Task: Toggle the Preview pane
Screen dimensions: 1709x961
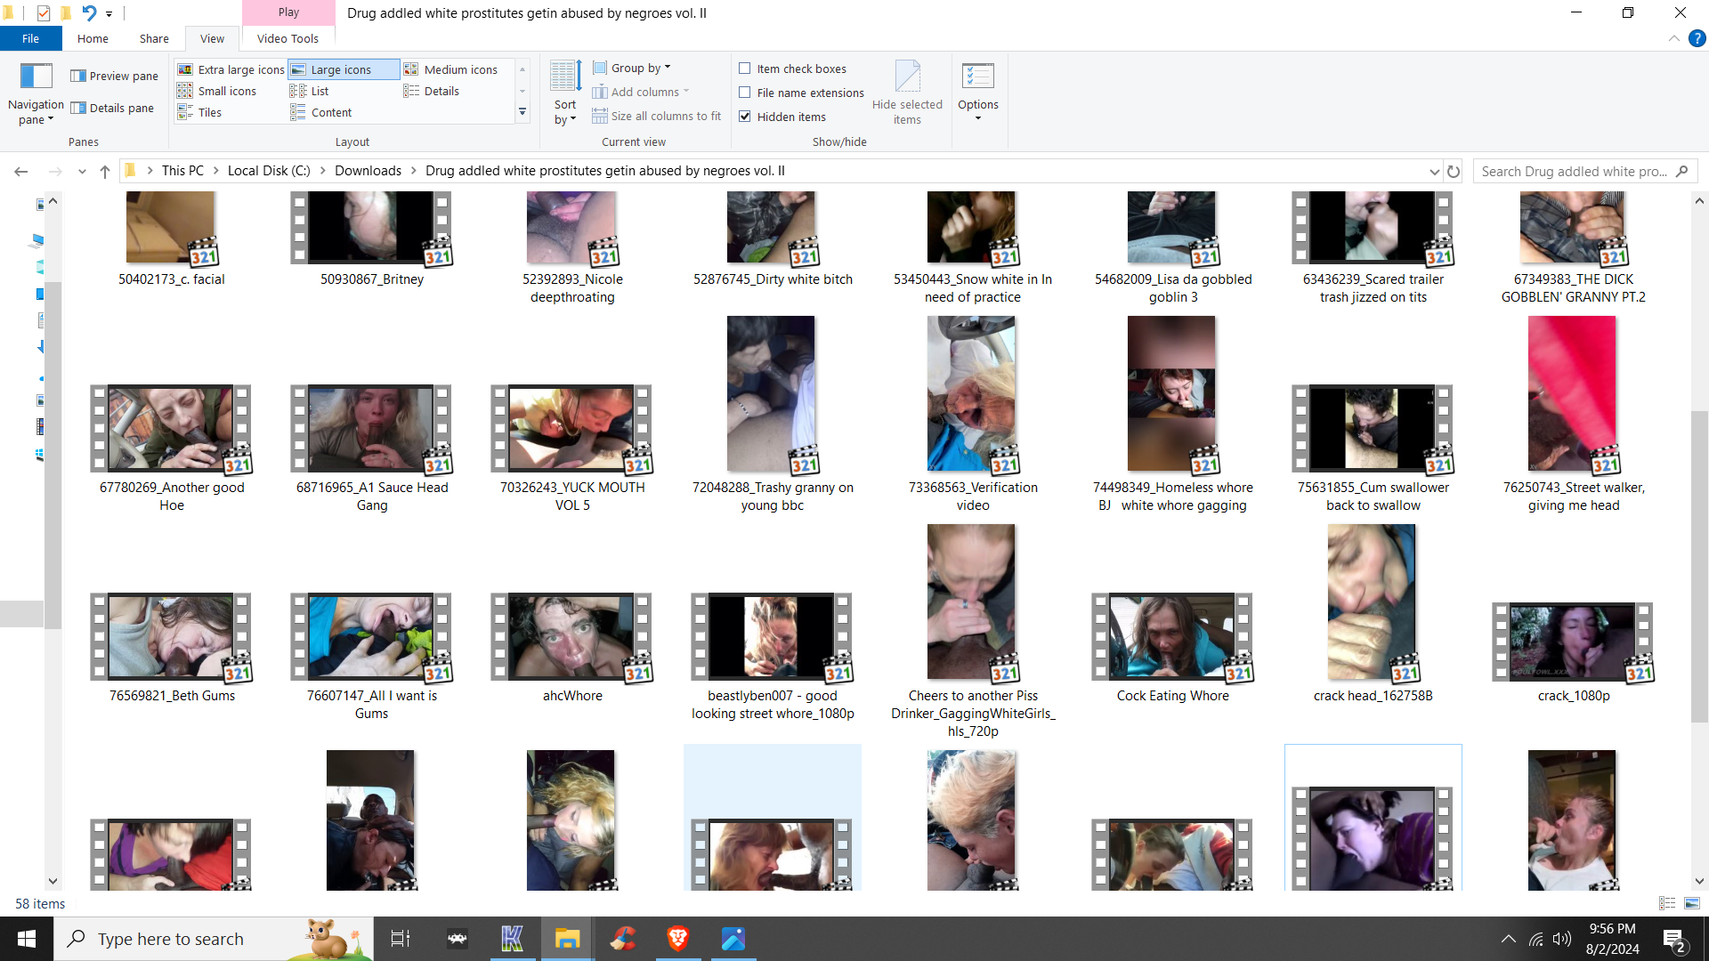Action: (114, 76)
